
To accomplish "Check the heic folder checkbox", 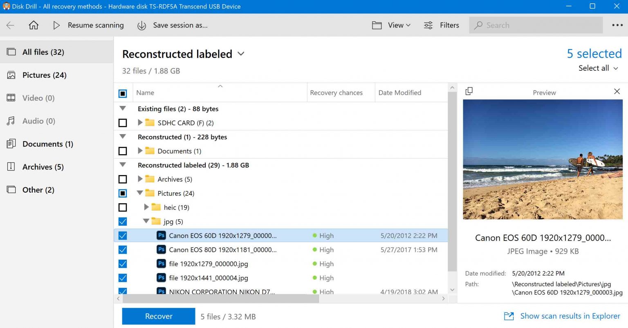I will click(123, 207).
